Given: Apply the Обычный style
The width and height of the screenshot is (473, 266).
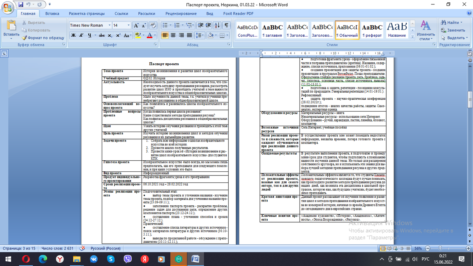Looking at the screenshot, I should coord(347,30).
